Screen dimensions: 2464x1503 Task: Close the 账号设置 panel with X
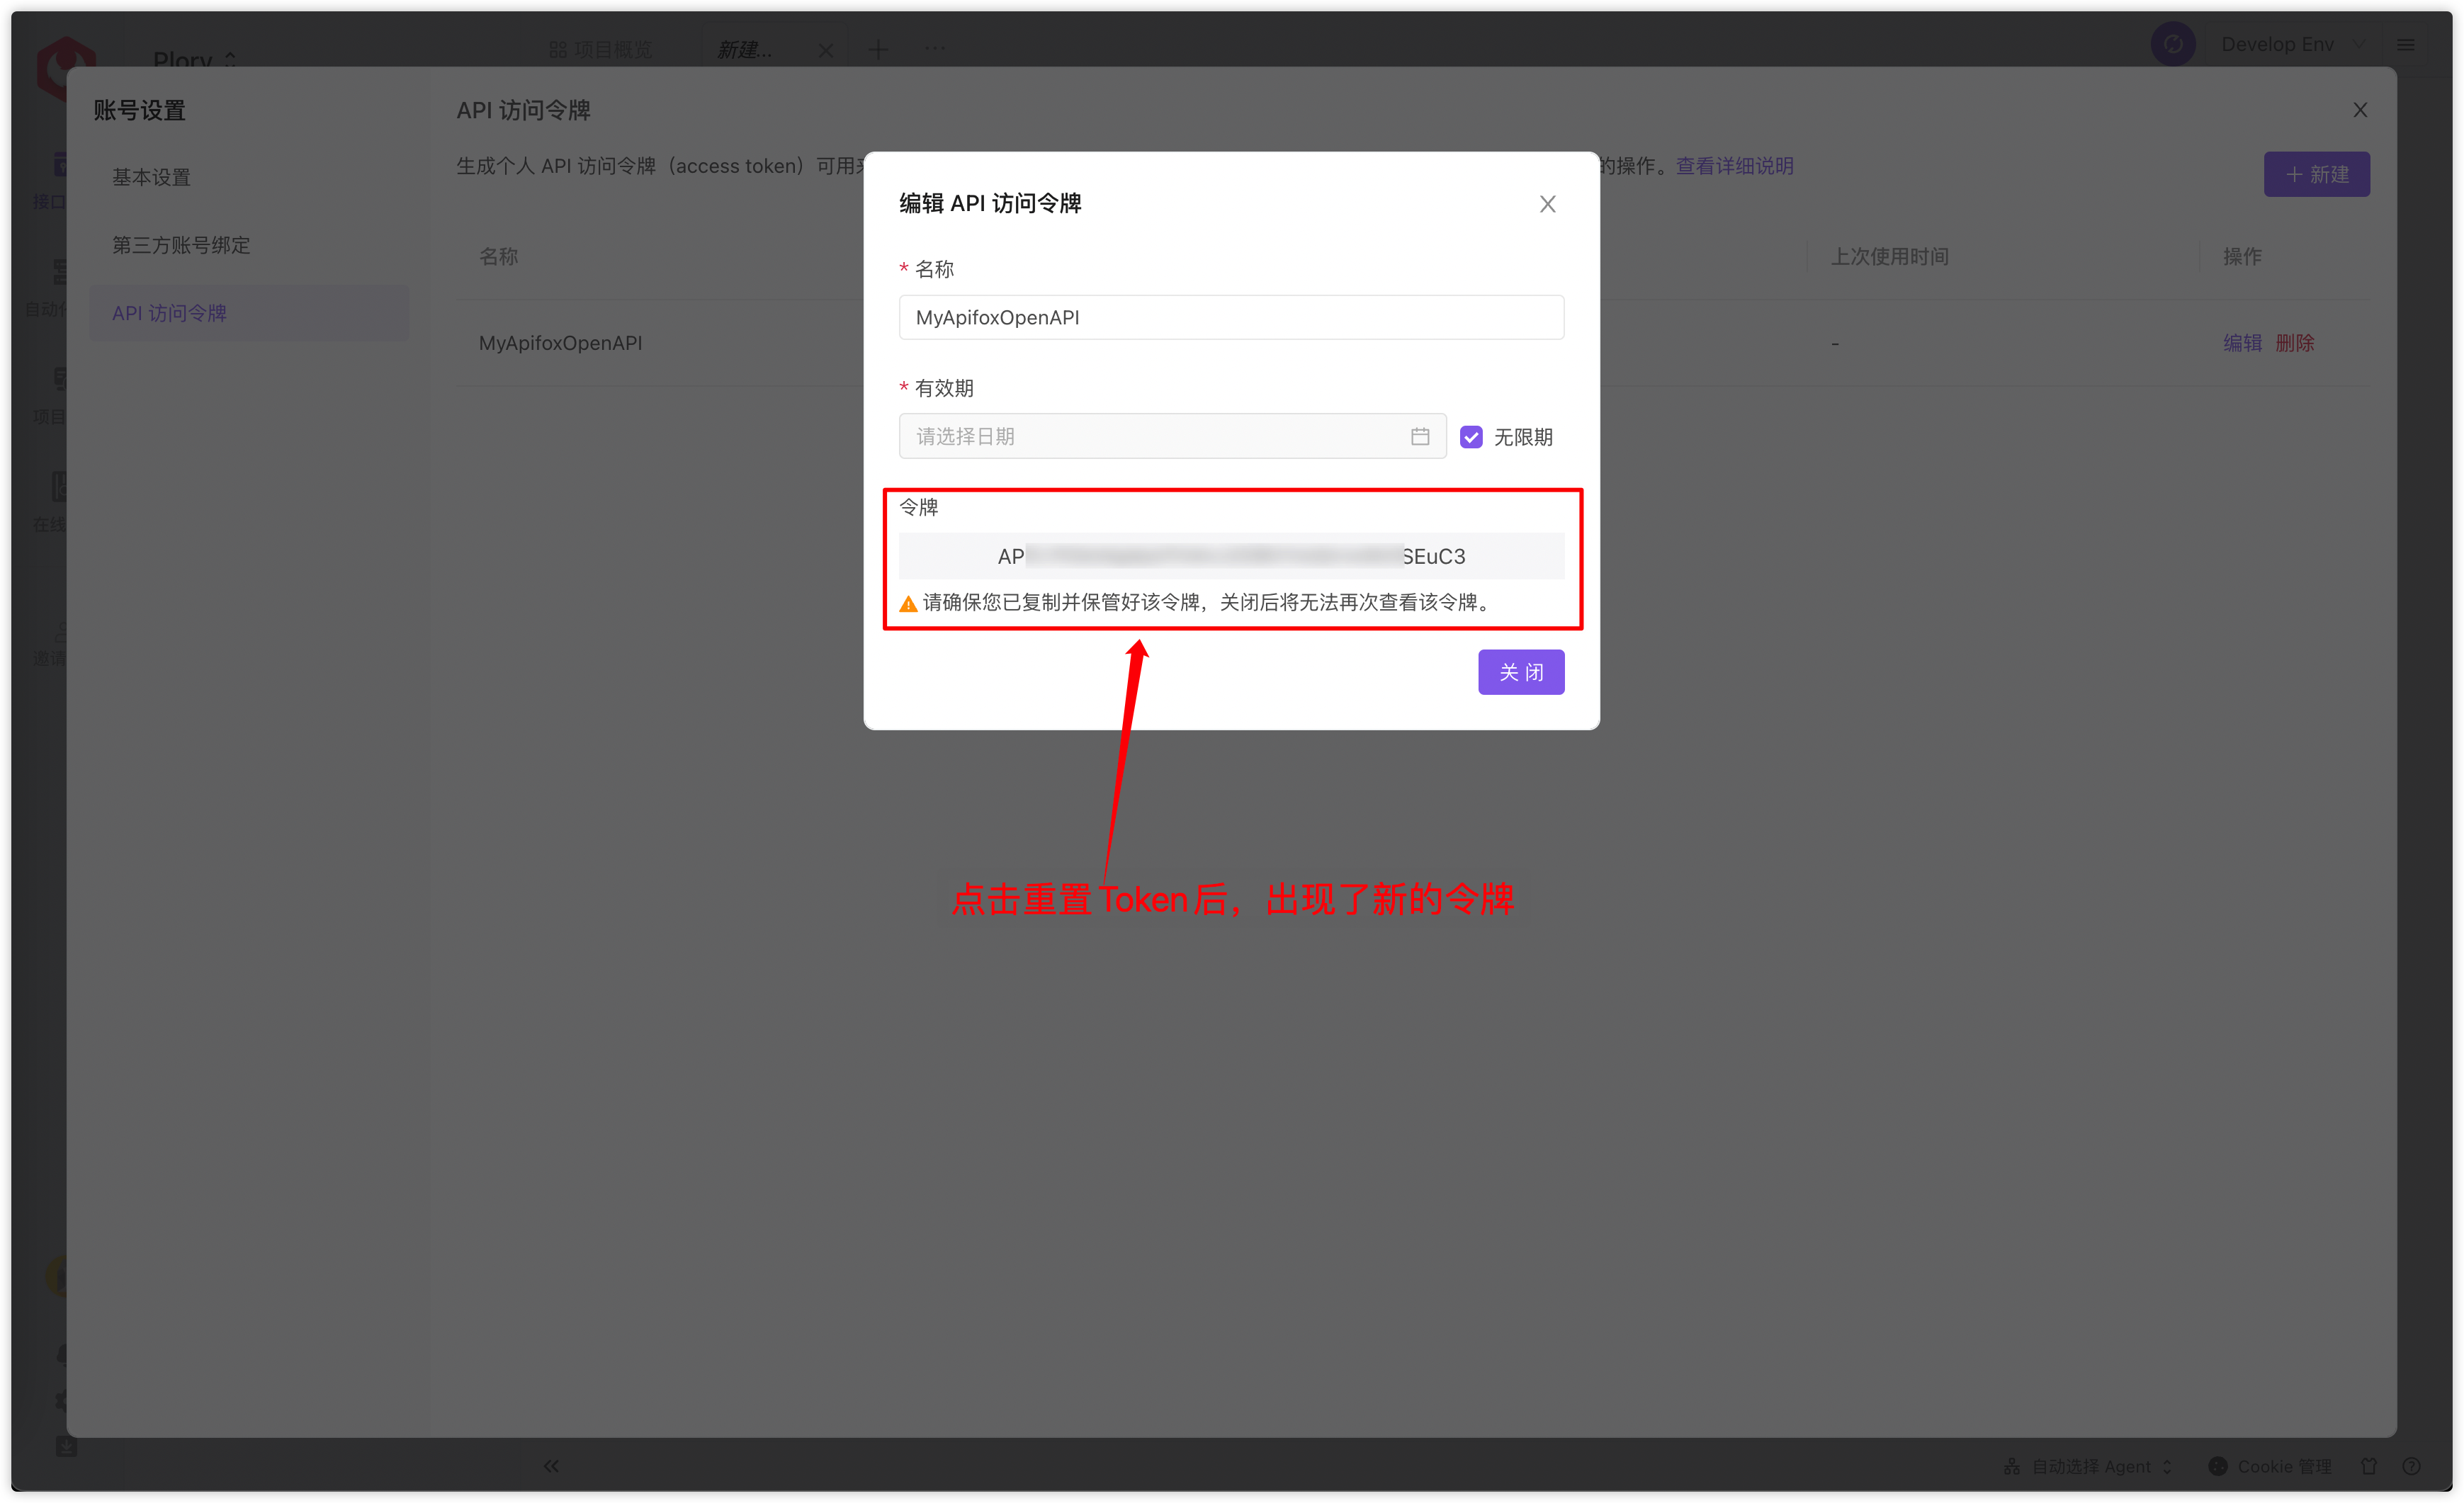2360,110
